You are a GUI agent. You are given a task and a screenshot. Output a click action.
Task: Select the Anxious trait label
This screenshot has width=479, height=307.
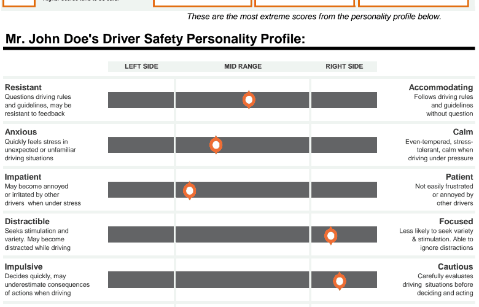click(x=21, y=132)
